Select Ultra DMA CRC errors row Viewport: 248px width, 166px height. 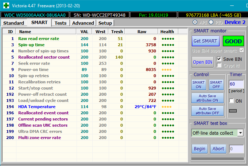(x=95, y=131)
